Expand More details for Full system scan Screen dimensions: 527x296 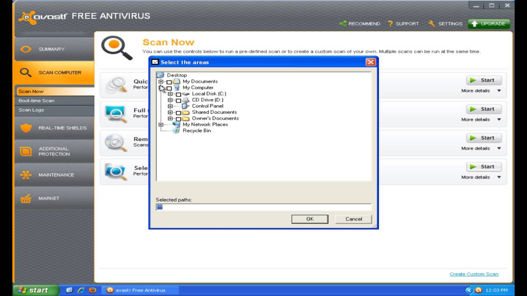click(481, 120)
